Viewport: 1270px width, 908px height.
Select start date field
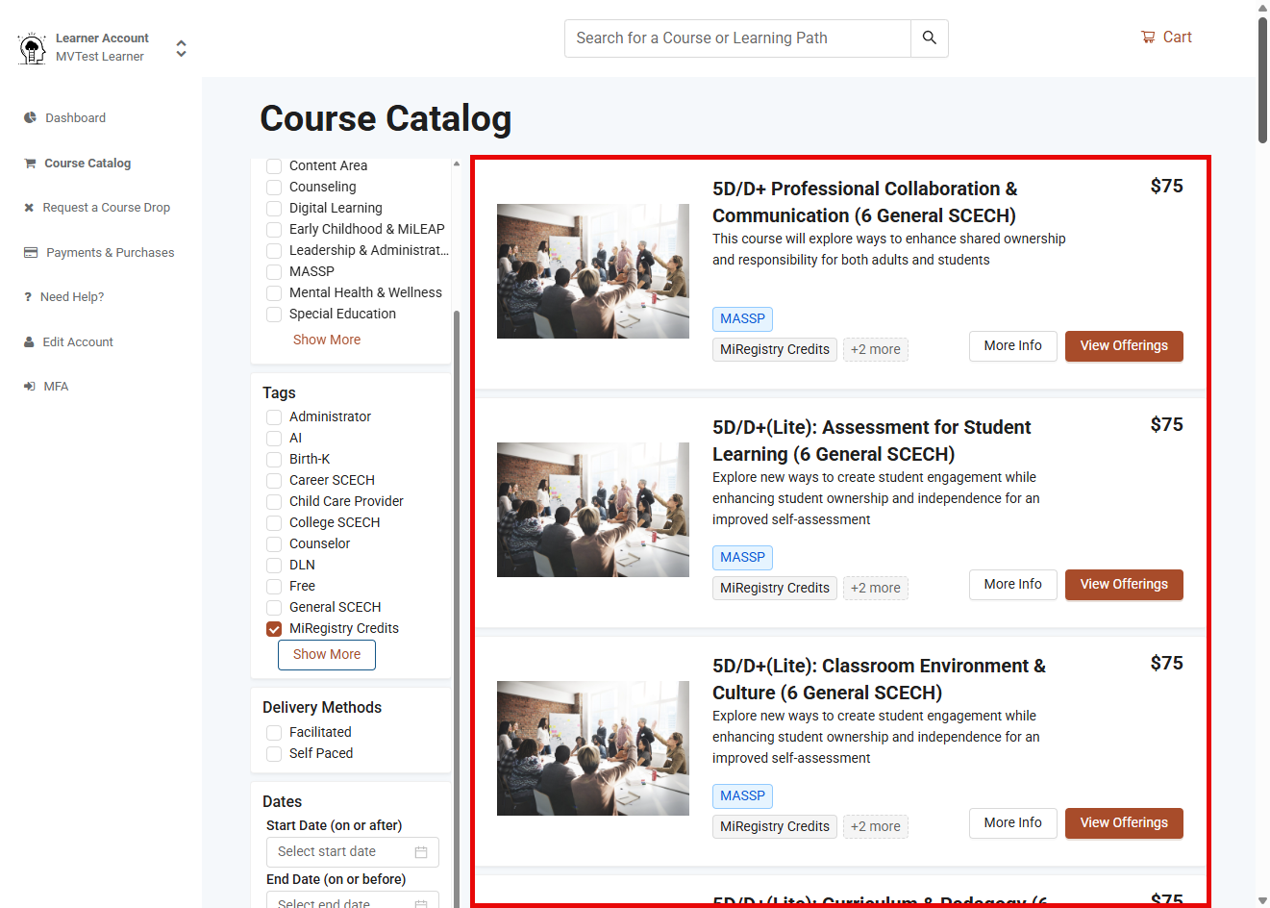(353, 852)
